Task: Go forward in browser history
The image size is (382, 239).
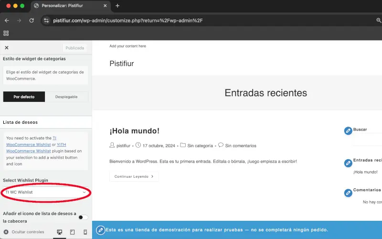Action: pyautogui.click(x=19, y=21)
